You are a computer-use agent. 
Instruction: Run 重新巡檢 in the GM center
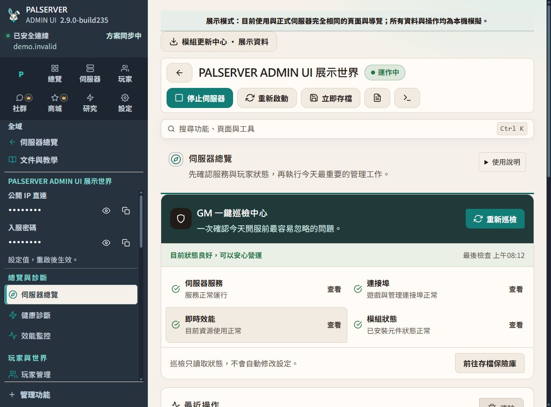495,219
